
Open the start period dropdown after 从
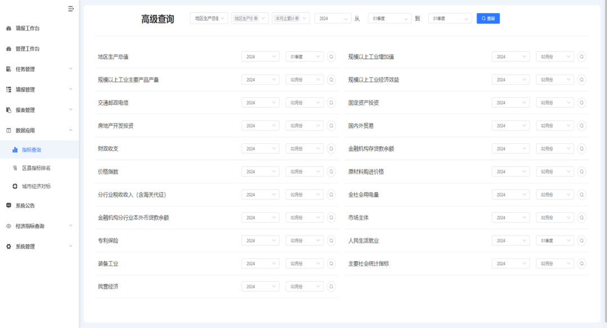389,19
